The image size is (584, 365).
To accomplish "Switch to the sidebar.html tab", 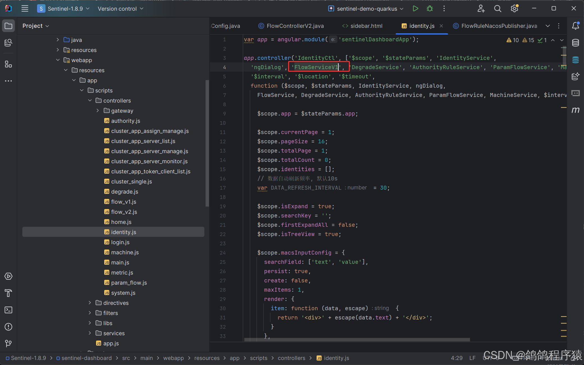I will tap(366, 26).
